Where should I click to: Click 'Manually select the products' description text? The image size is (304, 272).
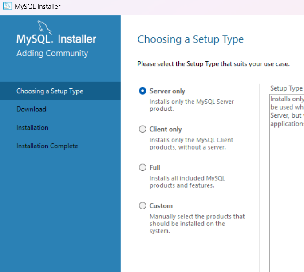coord(197,224)
